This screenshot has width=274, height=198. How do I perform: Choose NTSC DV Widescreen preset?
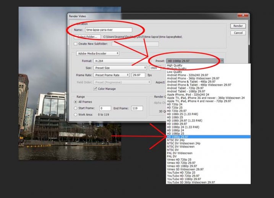180,146
